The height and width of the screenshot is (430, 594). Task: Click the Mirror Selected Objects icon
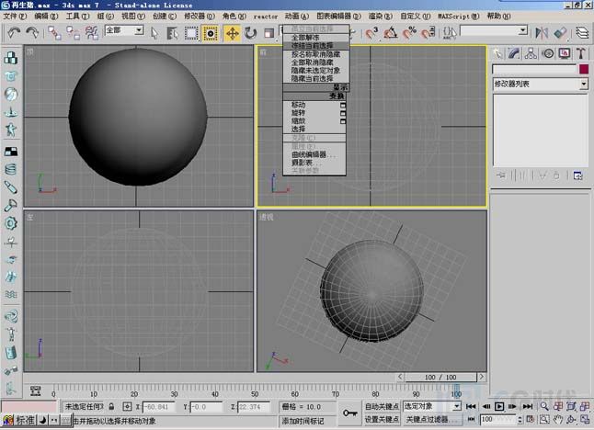point(542,33)
